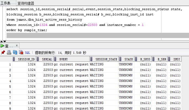Click the refresh results icon
This screenshot has width=189, height=110.
coord(15,52)
